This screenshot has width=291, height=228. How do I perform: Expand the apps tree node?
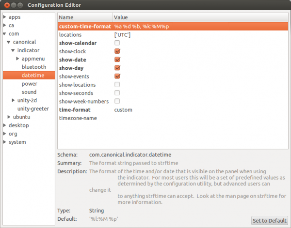[5, 17]
